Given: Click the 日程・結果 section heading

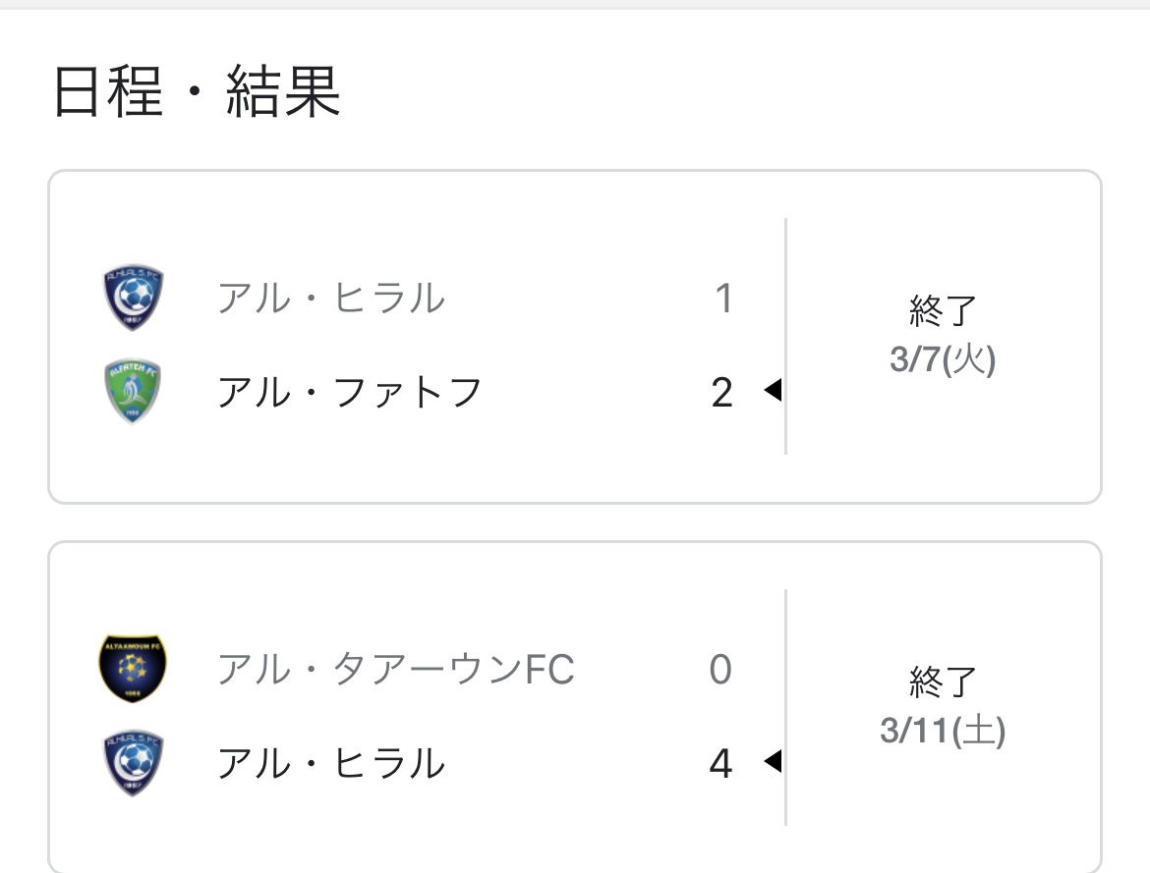Looking at the screenshot, I should [x=197, y=94].
